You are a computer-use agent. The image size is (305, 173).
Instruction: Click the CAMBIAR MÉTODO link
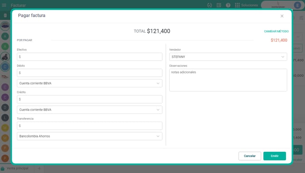(x=276, y=31)
